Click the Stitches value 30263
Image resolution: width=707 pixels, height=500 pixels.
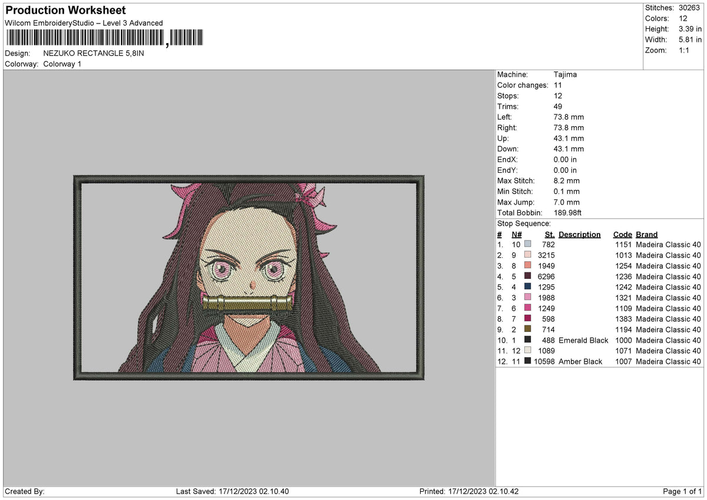coord(690,8)
